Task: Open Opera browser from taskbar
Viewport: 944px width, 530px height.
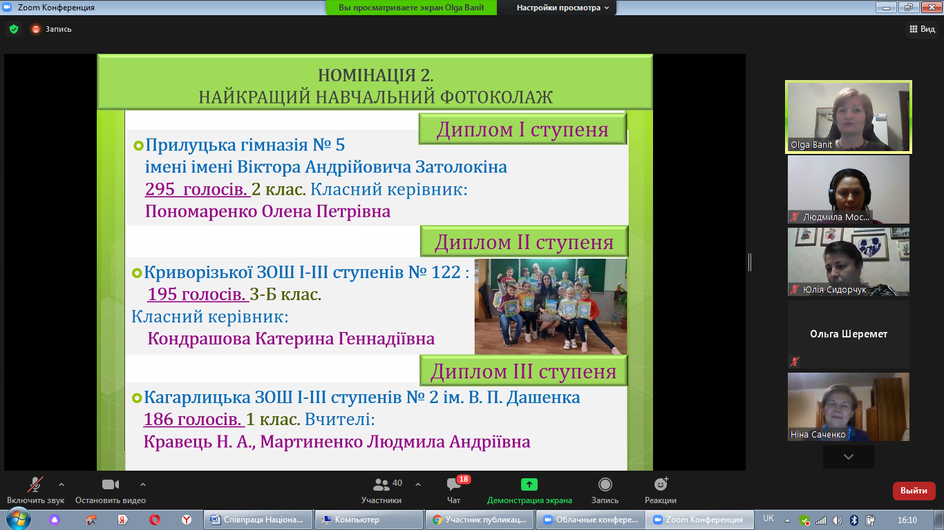Action: [x=155, y=520]
